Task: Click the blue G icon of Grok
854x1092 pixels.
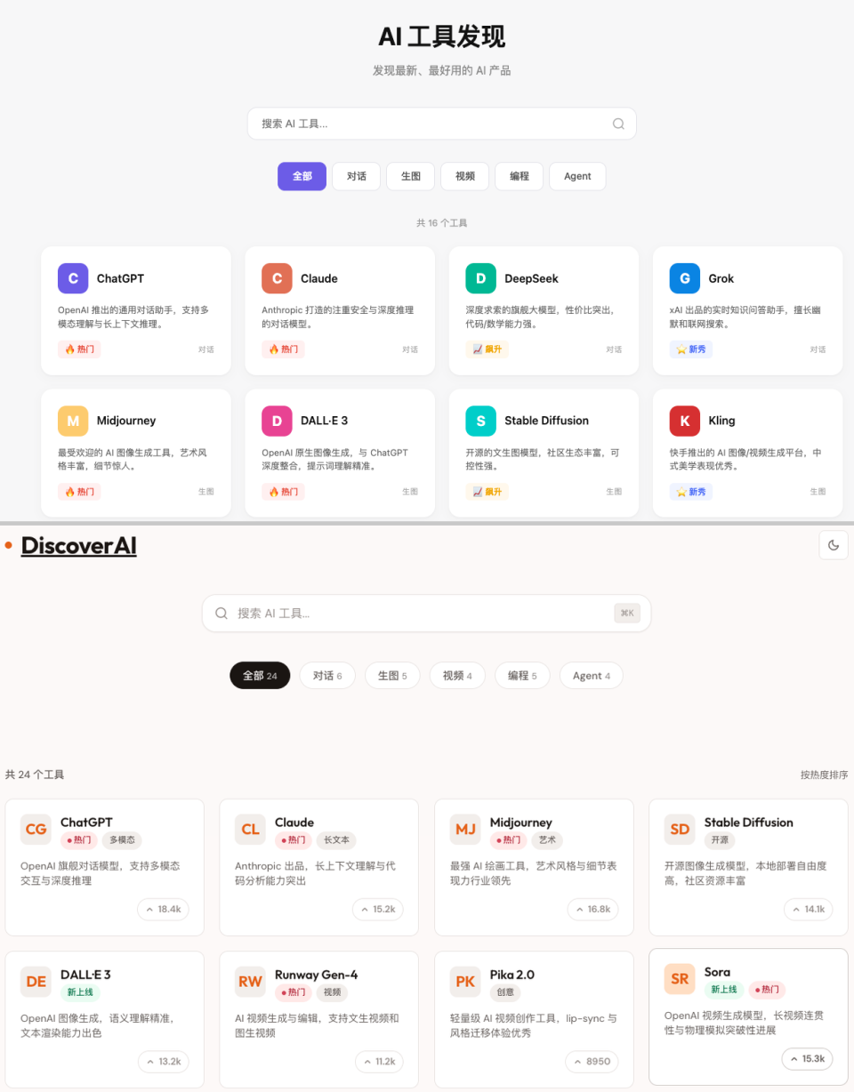Action: click(x=685, y=278)
